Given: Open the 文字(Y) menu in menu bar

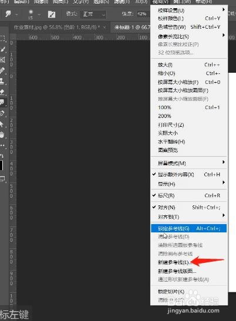Looking at the screenshot, I should pos(81,2).
